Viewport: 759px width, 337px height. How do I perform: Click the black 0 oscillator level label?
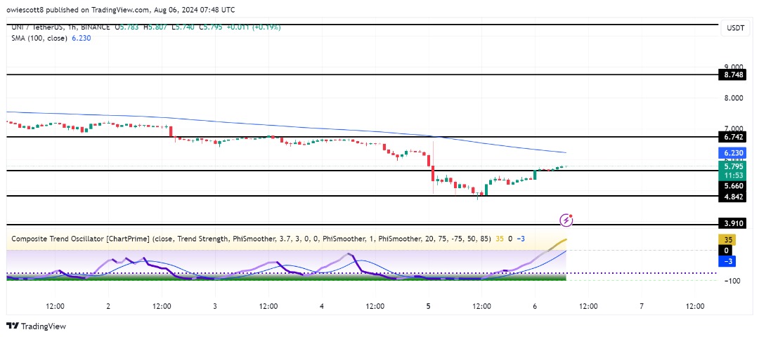pos(726,251)
